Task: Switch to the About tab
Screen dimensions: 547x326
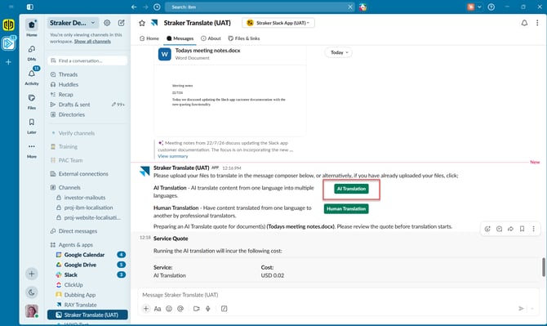Action: pos(211,38)
